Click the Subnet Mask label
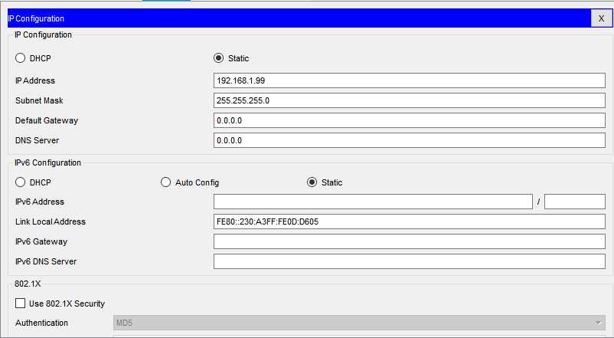 (x=39, y=100)
